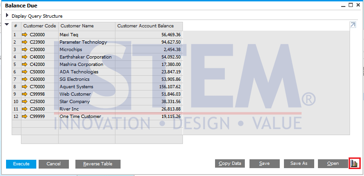Viewport: 364px width, 176px height.
Task: Select the Parameter Technology name cell
Action: tap(87, 42)
